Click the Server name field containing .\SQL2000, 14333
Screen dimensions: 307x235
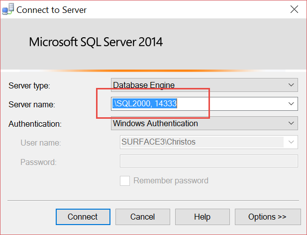coord(205,104)
